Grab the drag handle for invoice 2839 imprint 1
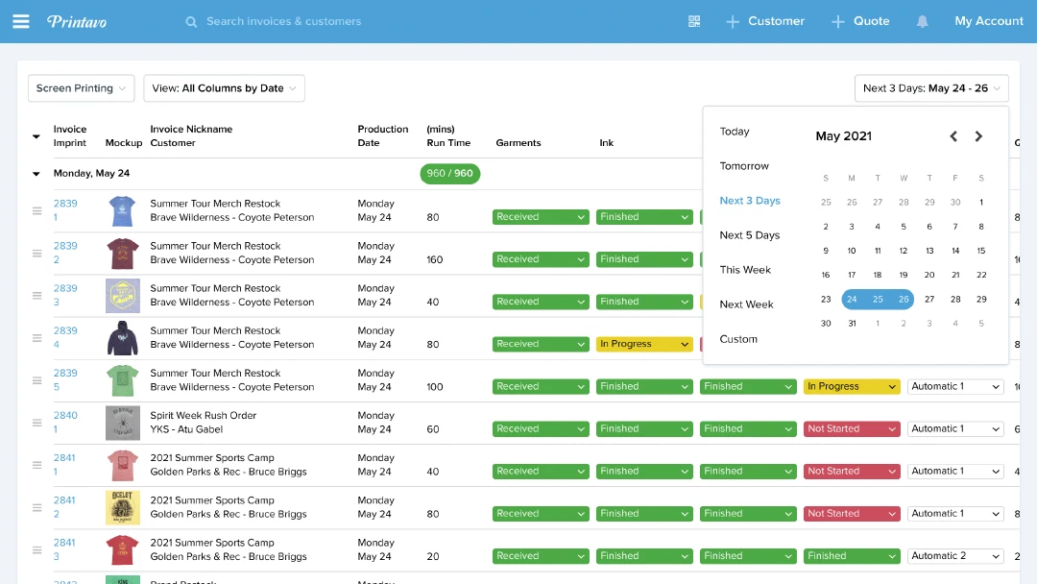The width and height of the screenshot is (1037, 584). 37,211
